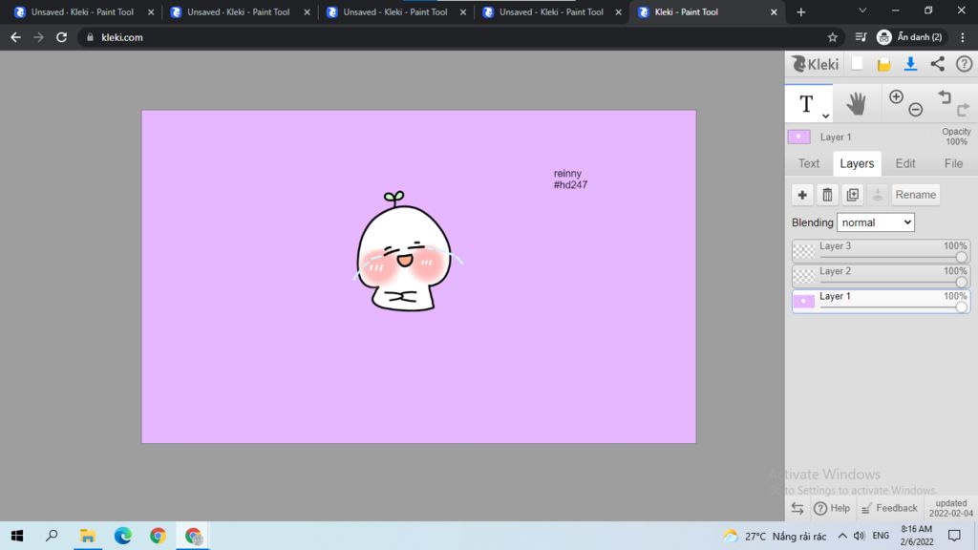Add a new layer with plus button
Viewport: 978px width, 550px height.
pos(802,195)
